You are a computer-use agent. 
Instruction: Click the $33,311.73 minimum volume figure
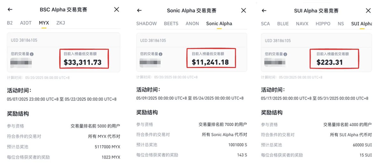click(x=83, y=63)
